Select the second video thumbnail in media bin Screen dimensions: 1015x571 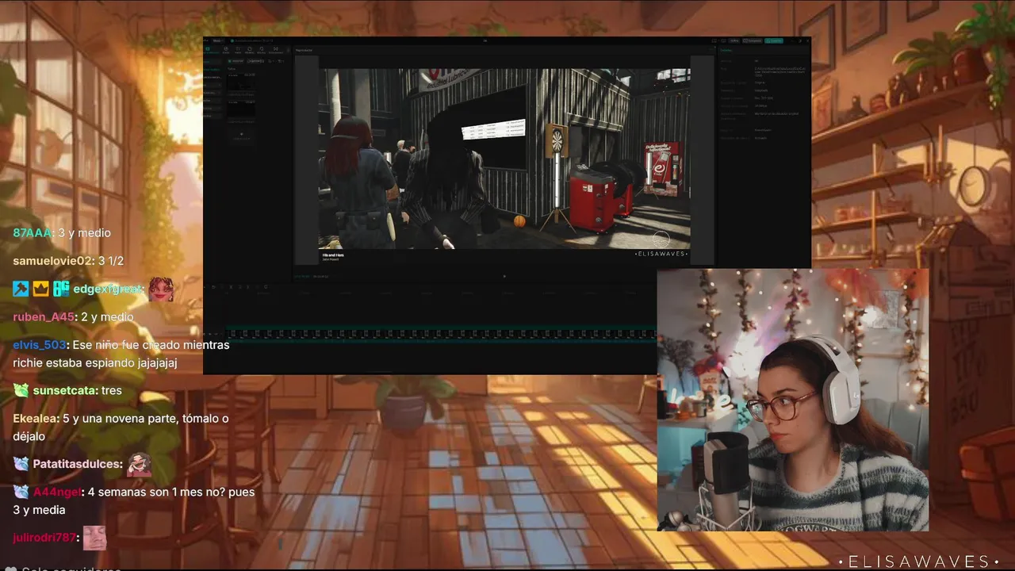click(x=242, y=109)
